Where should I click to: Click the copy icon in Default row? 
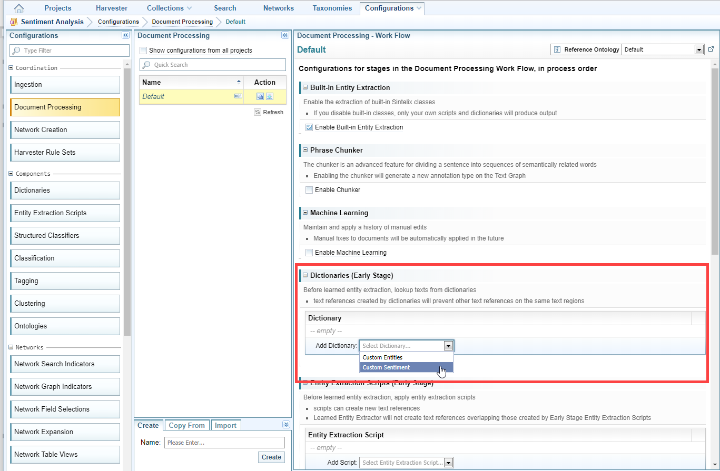tap(260, 96)
